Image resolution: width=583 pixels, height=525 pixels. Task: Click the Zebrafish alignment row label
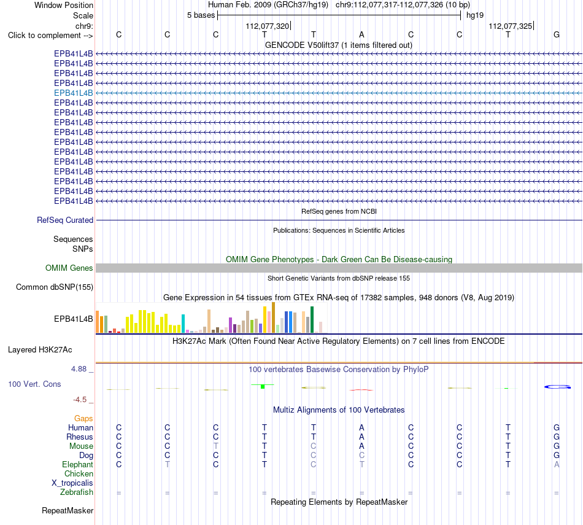tap(77, 492)
